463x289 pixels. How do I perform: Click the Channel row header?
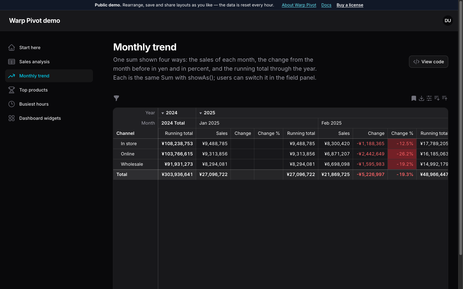tap(135, 133)
